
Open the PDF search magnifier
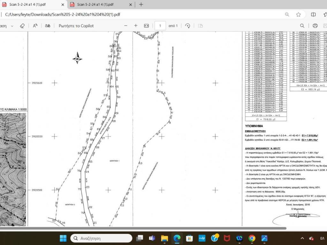coord(302,26)
